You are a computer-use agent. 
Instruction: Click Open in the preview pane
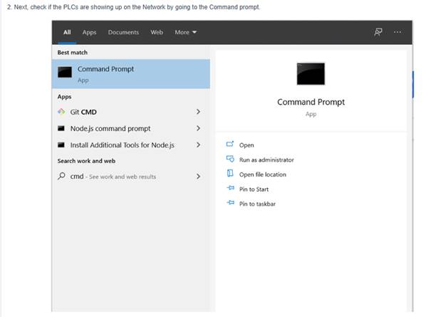click(246, 145)
